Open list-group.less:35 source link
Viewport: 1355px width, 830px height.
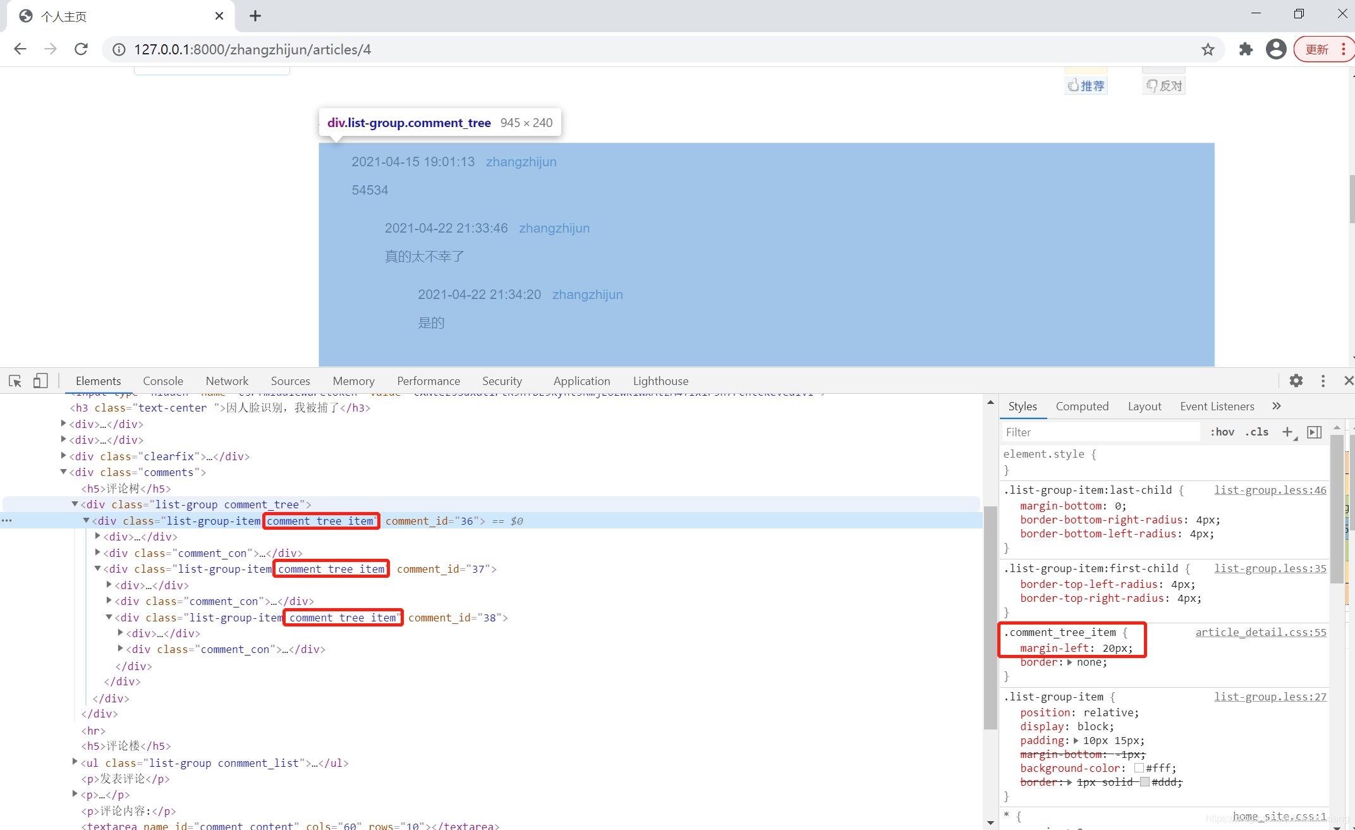tap(1270, 568)
